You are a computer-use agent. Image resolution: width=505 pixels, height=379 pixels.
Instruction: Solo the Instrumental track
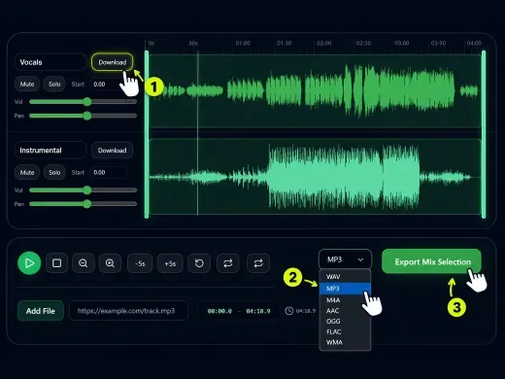coord(54,172)
